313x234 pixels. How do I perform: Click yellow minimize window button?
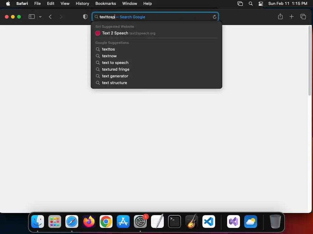[13, 17]
